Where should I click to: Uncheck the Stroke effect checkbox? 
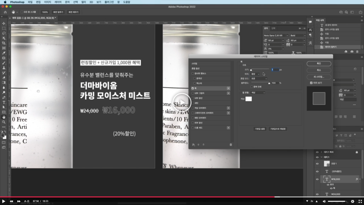tap(193, 88)
